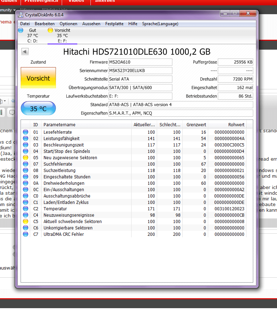Viewport: 277px width, 311px height.
Task: Click status icon for Neuzuweisungsereignisse
Action: pyautogui.click(x=26, y=215)
